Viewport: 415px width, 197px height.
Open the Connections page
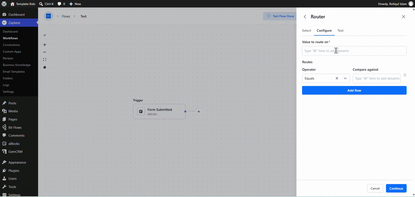(x=11, y=45)
